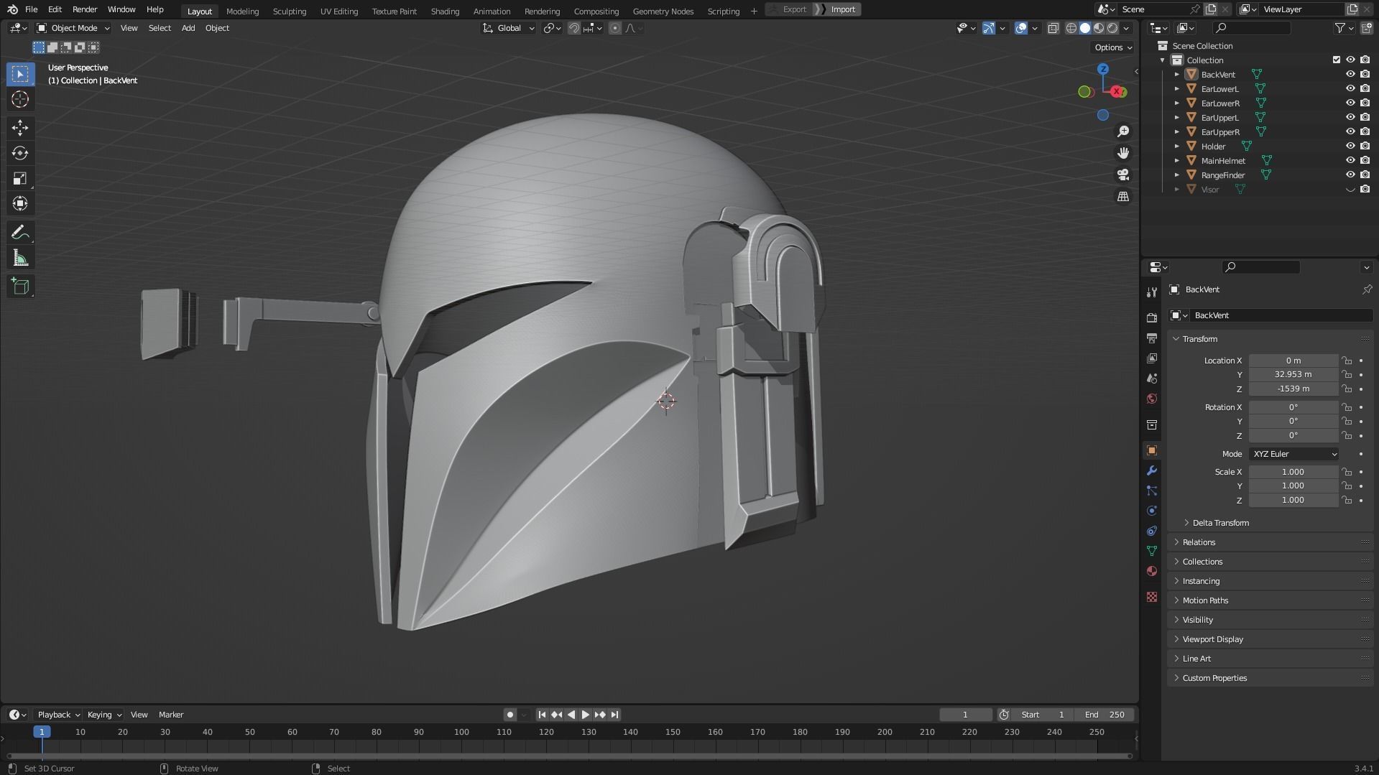Open the Texture properties tab
Image resolution: width=1379 pixels, height=775 pixels.
(1152, 597)
